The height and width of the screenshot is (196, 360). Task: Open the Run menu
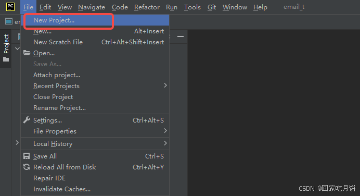[172, 7]
